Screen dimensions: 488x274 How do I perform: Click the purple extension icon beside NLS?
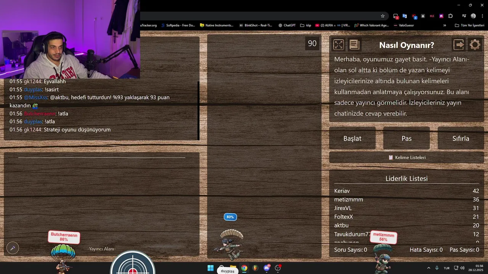tap(441, 16)
